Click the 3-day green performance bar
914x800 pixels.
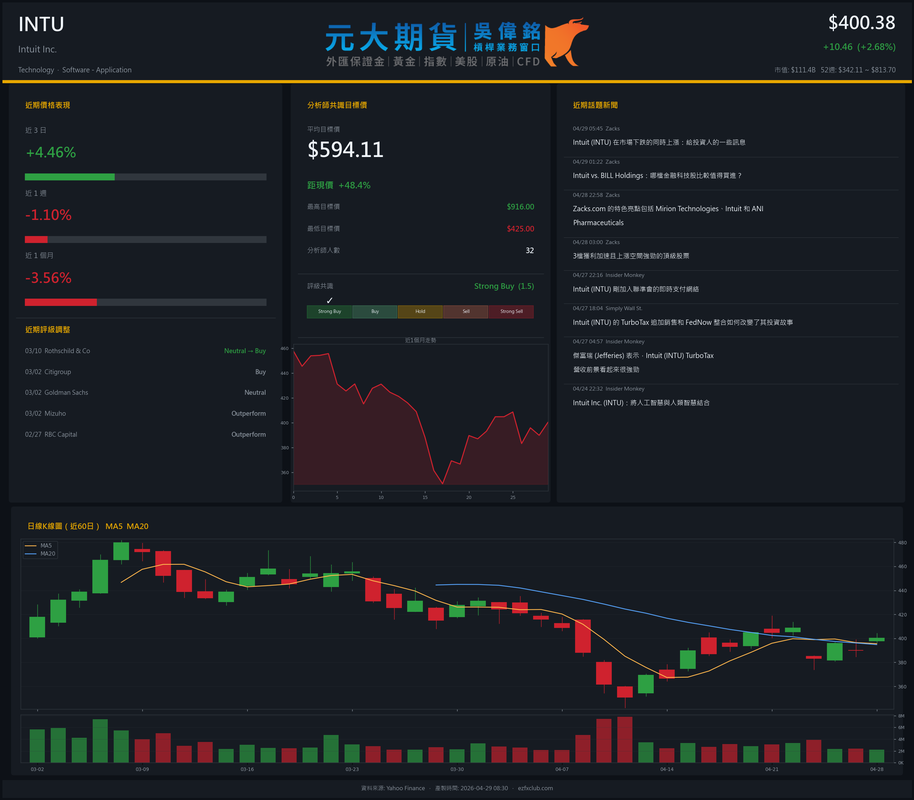tap(70, 177)
